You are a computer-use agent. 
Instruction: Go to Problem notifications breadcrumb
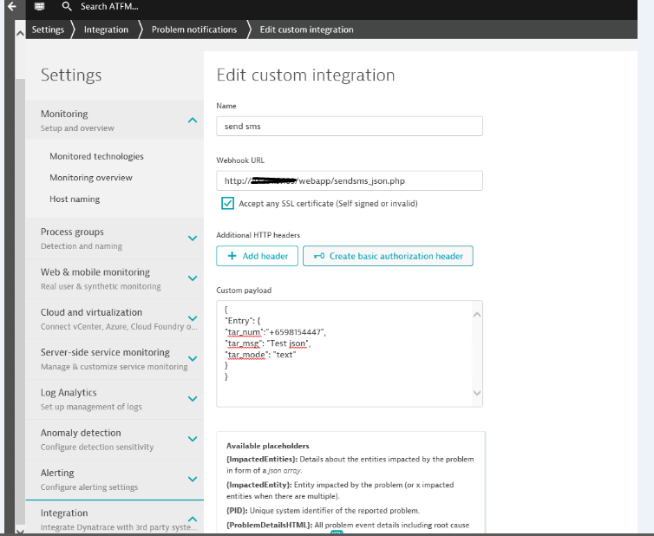click(193, 29)
